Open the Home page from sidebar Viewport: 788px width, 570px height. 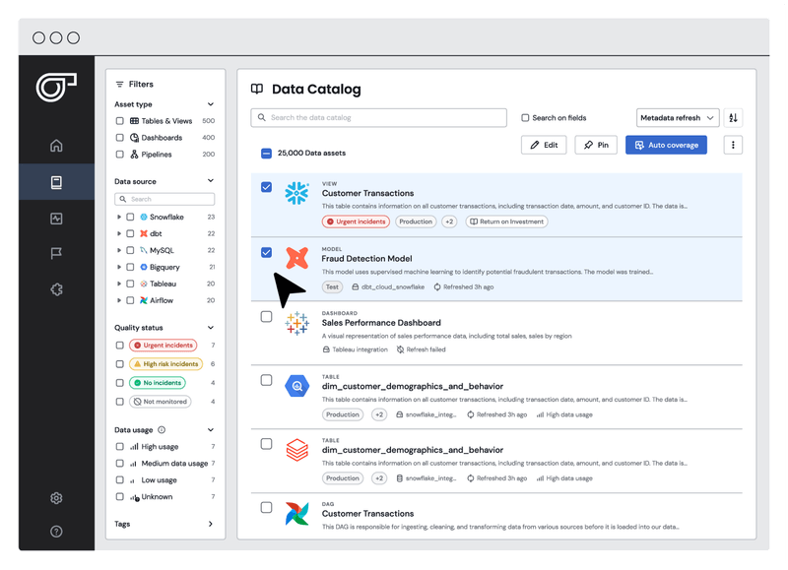coord(56,146)
